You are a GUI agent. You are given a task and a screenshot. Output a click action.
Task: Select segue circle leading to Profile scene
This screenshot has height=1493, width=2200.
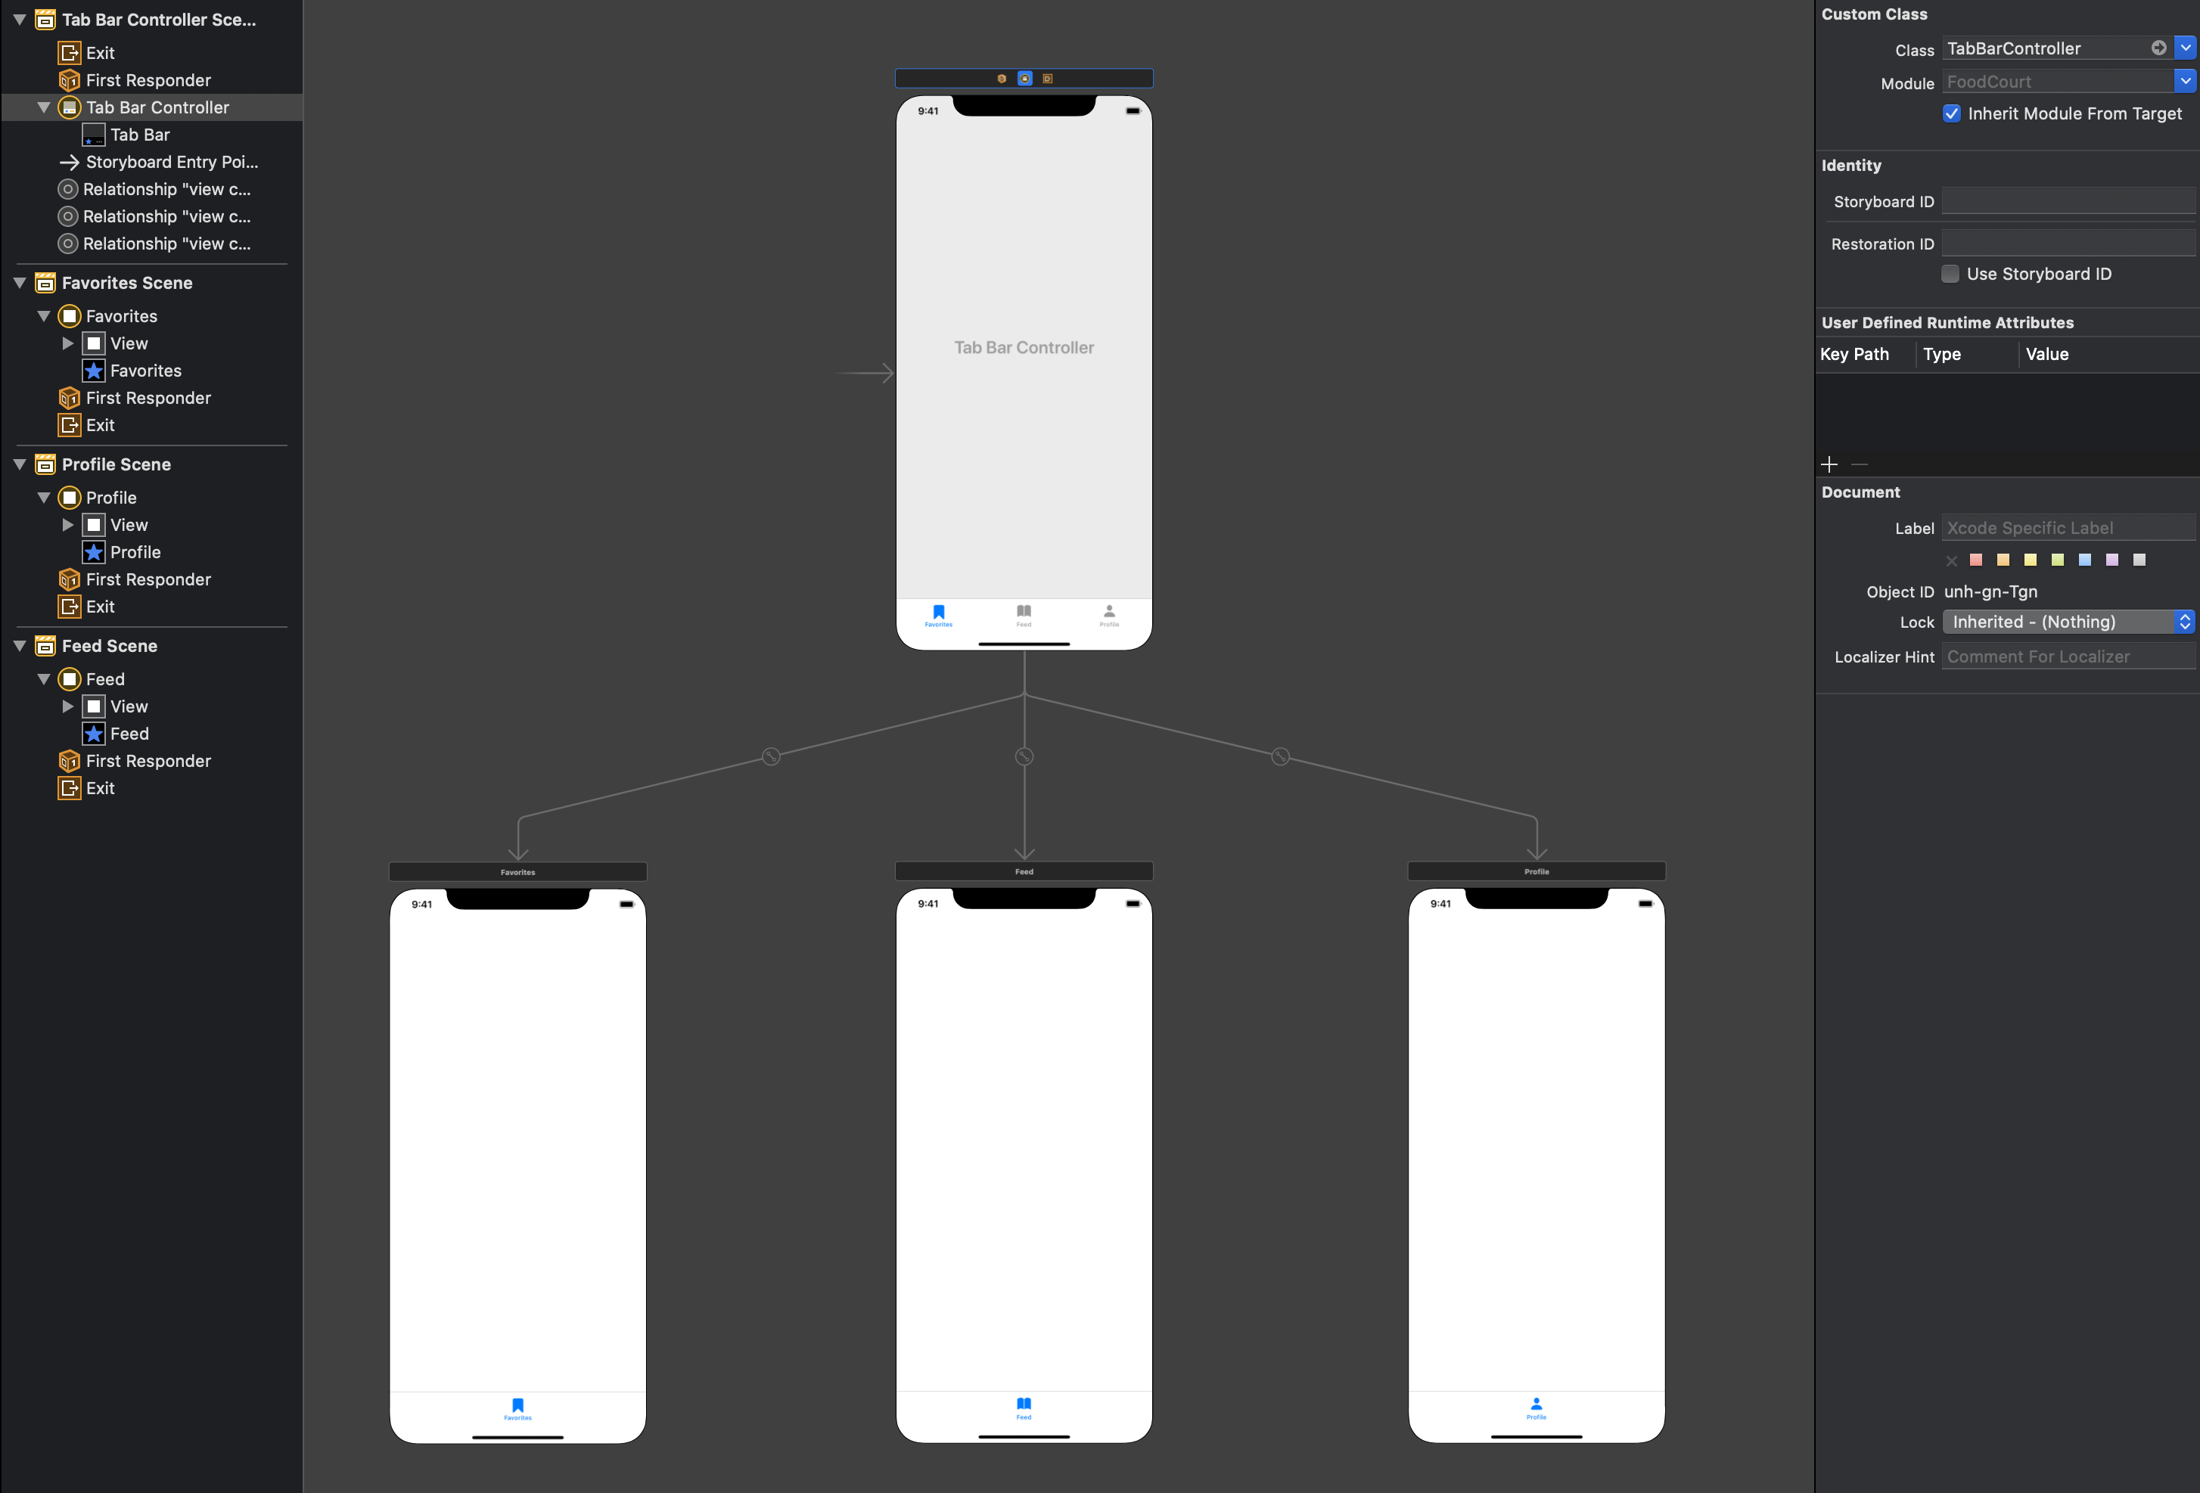click(1280, 756)
